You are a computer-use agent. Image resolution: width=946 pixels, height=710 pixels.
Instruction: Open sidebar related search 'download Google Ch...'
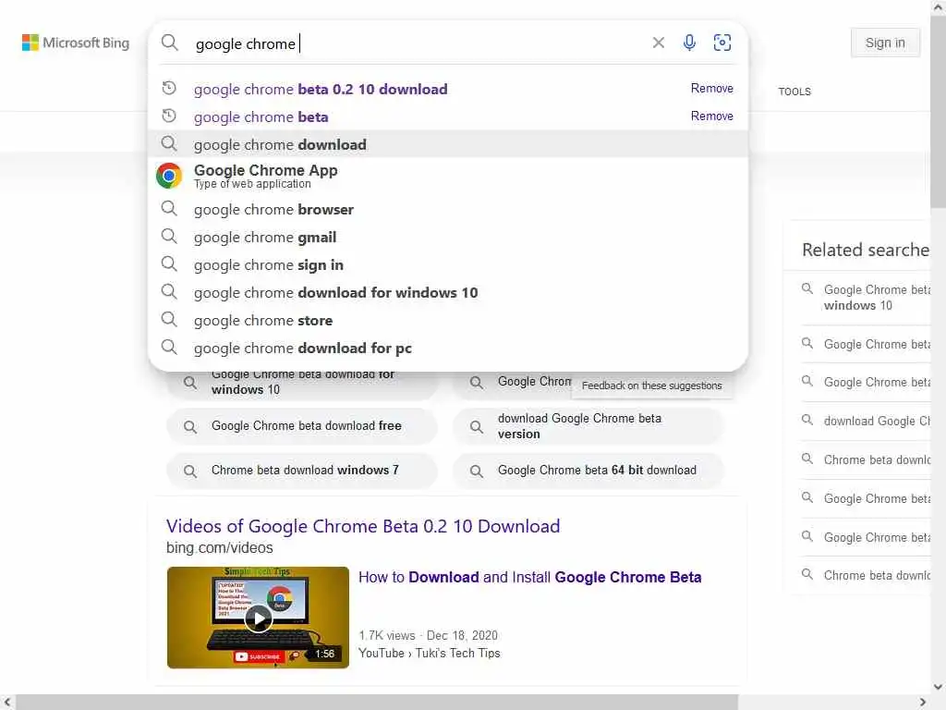[x=866, y=421]
